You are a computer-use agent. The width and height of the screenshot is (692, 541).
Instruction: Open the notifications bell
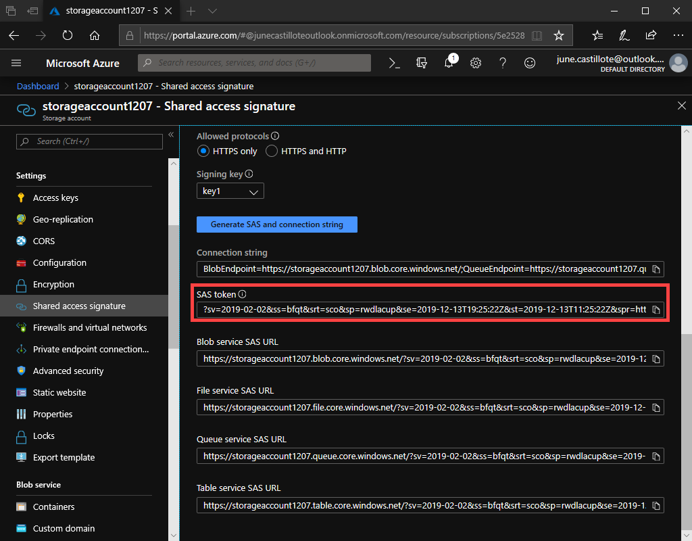click(x=449, y=63)
